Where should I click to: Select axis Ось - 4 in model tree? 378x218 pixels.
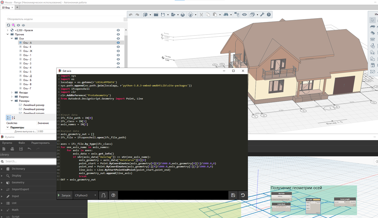[x=27, y=68]
